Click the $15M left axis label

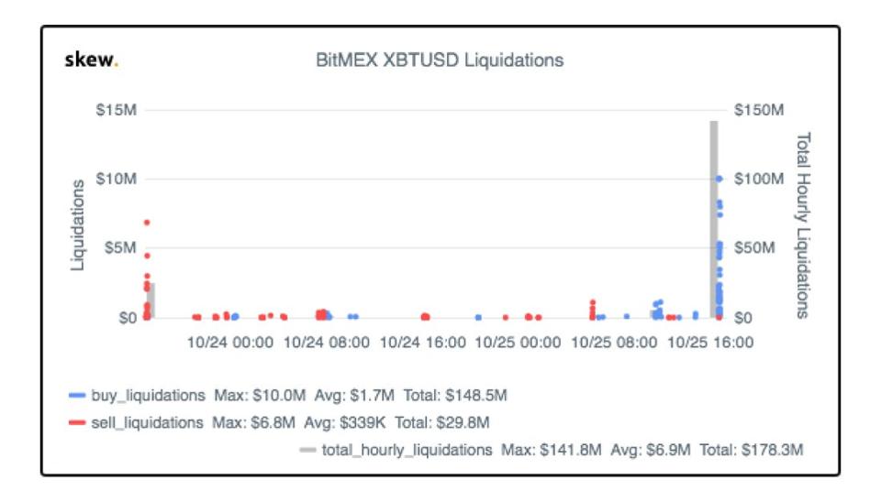pos(117,110)
